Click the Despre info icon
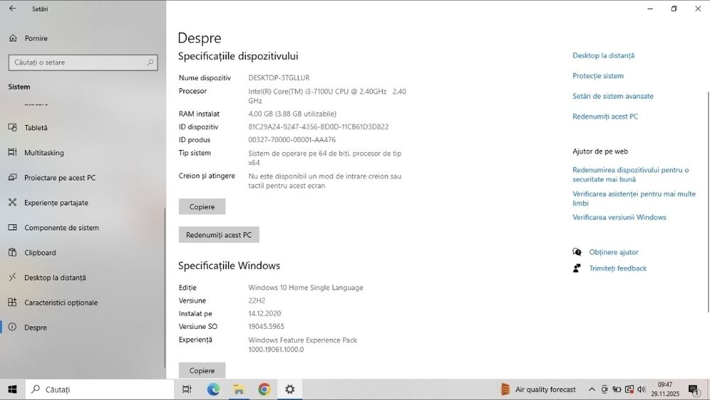This screenshot has width=710, height=400. click(13, 327)
